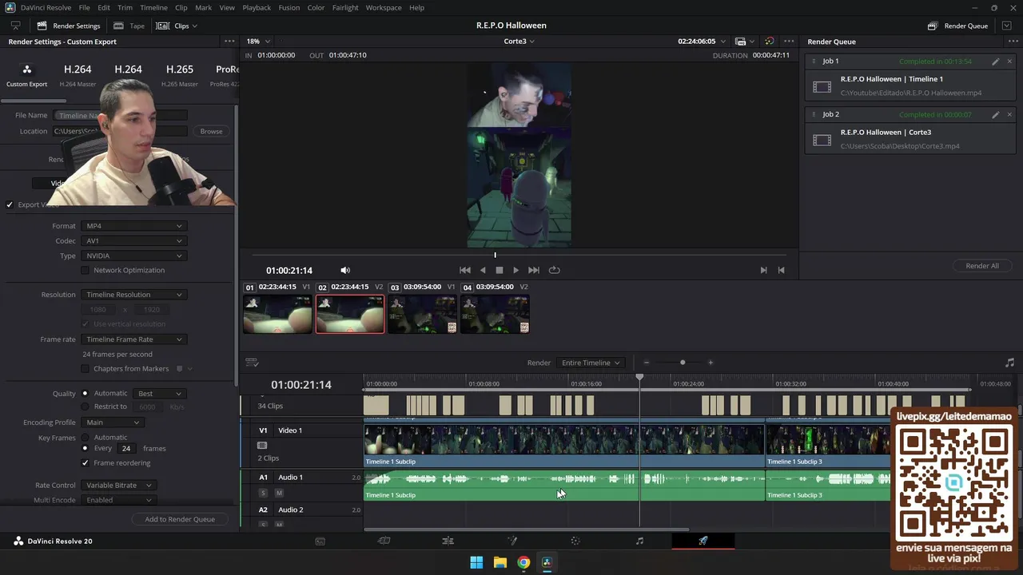
Task: Open the Playback menu
Action: (x=257, y=7)
